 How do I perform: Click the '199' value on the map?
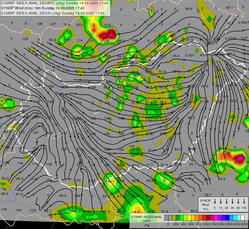51,102
